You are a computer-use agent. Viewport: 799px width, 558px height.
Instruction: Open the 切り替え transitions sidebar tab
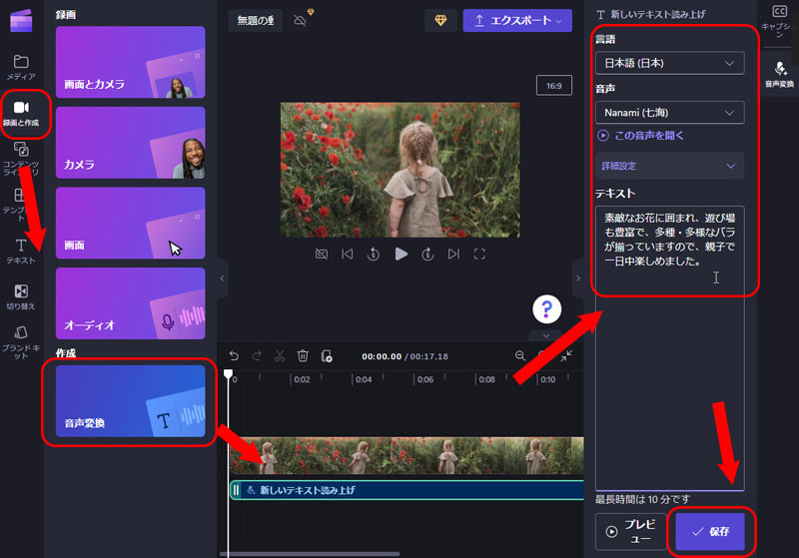(x=21, y=296)
